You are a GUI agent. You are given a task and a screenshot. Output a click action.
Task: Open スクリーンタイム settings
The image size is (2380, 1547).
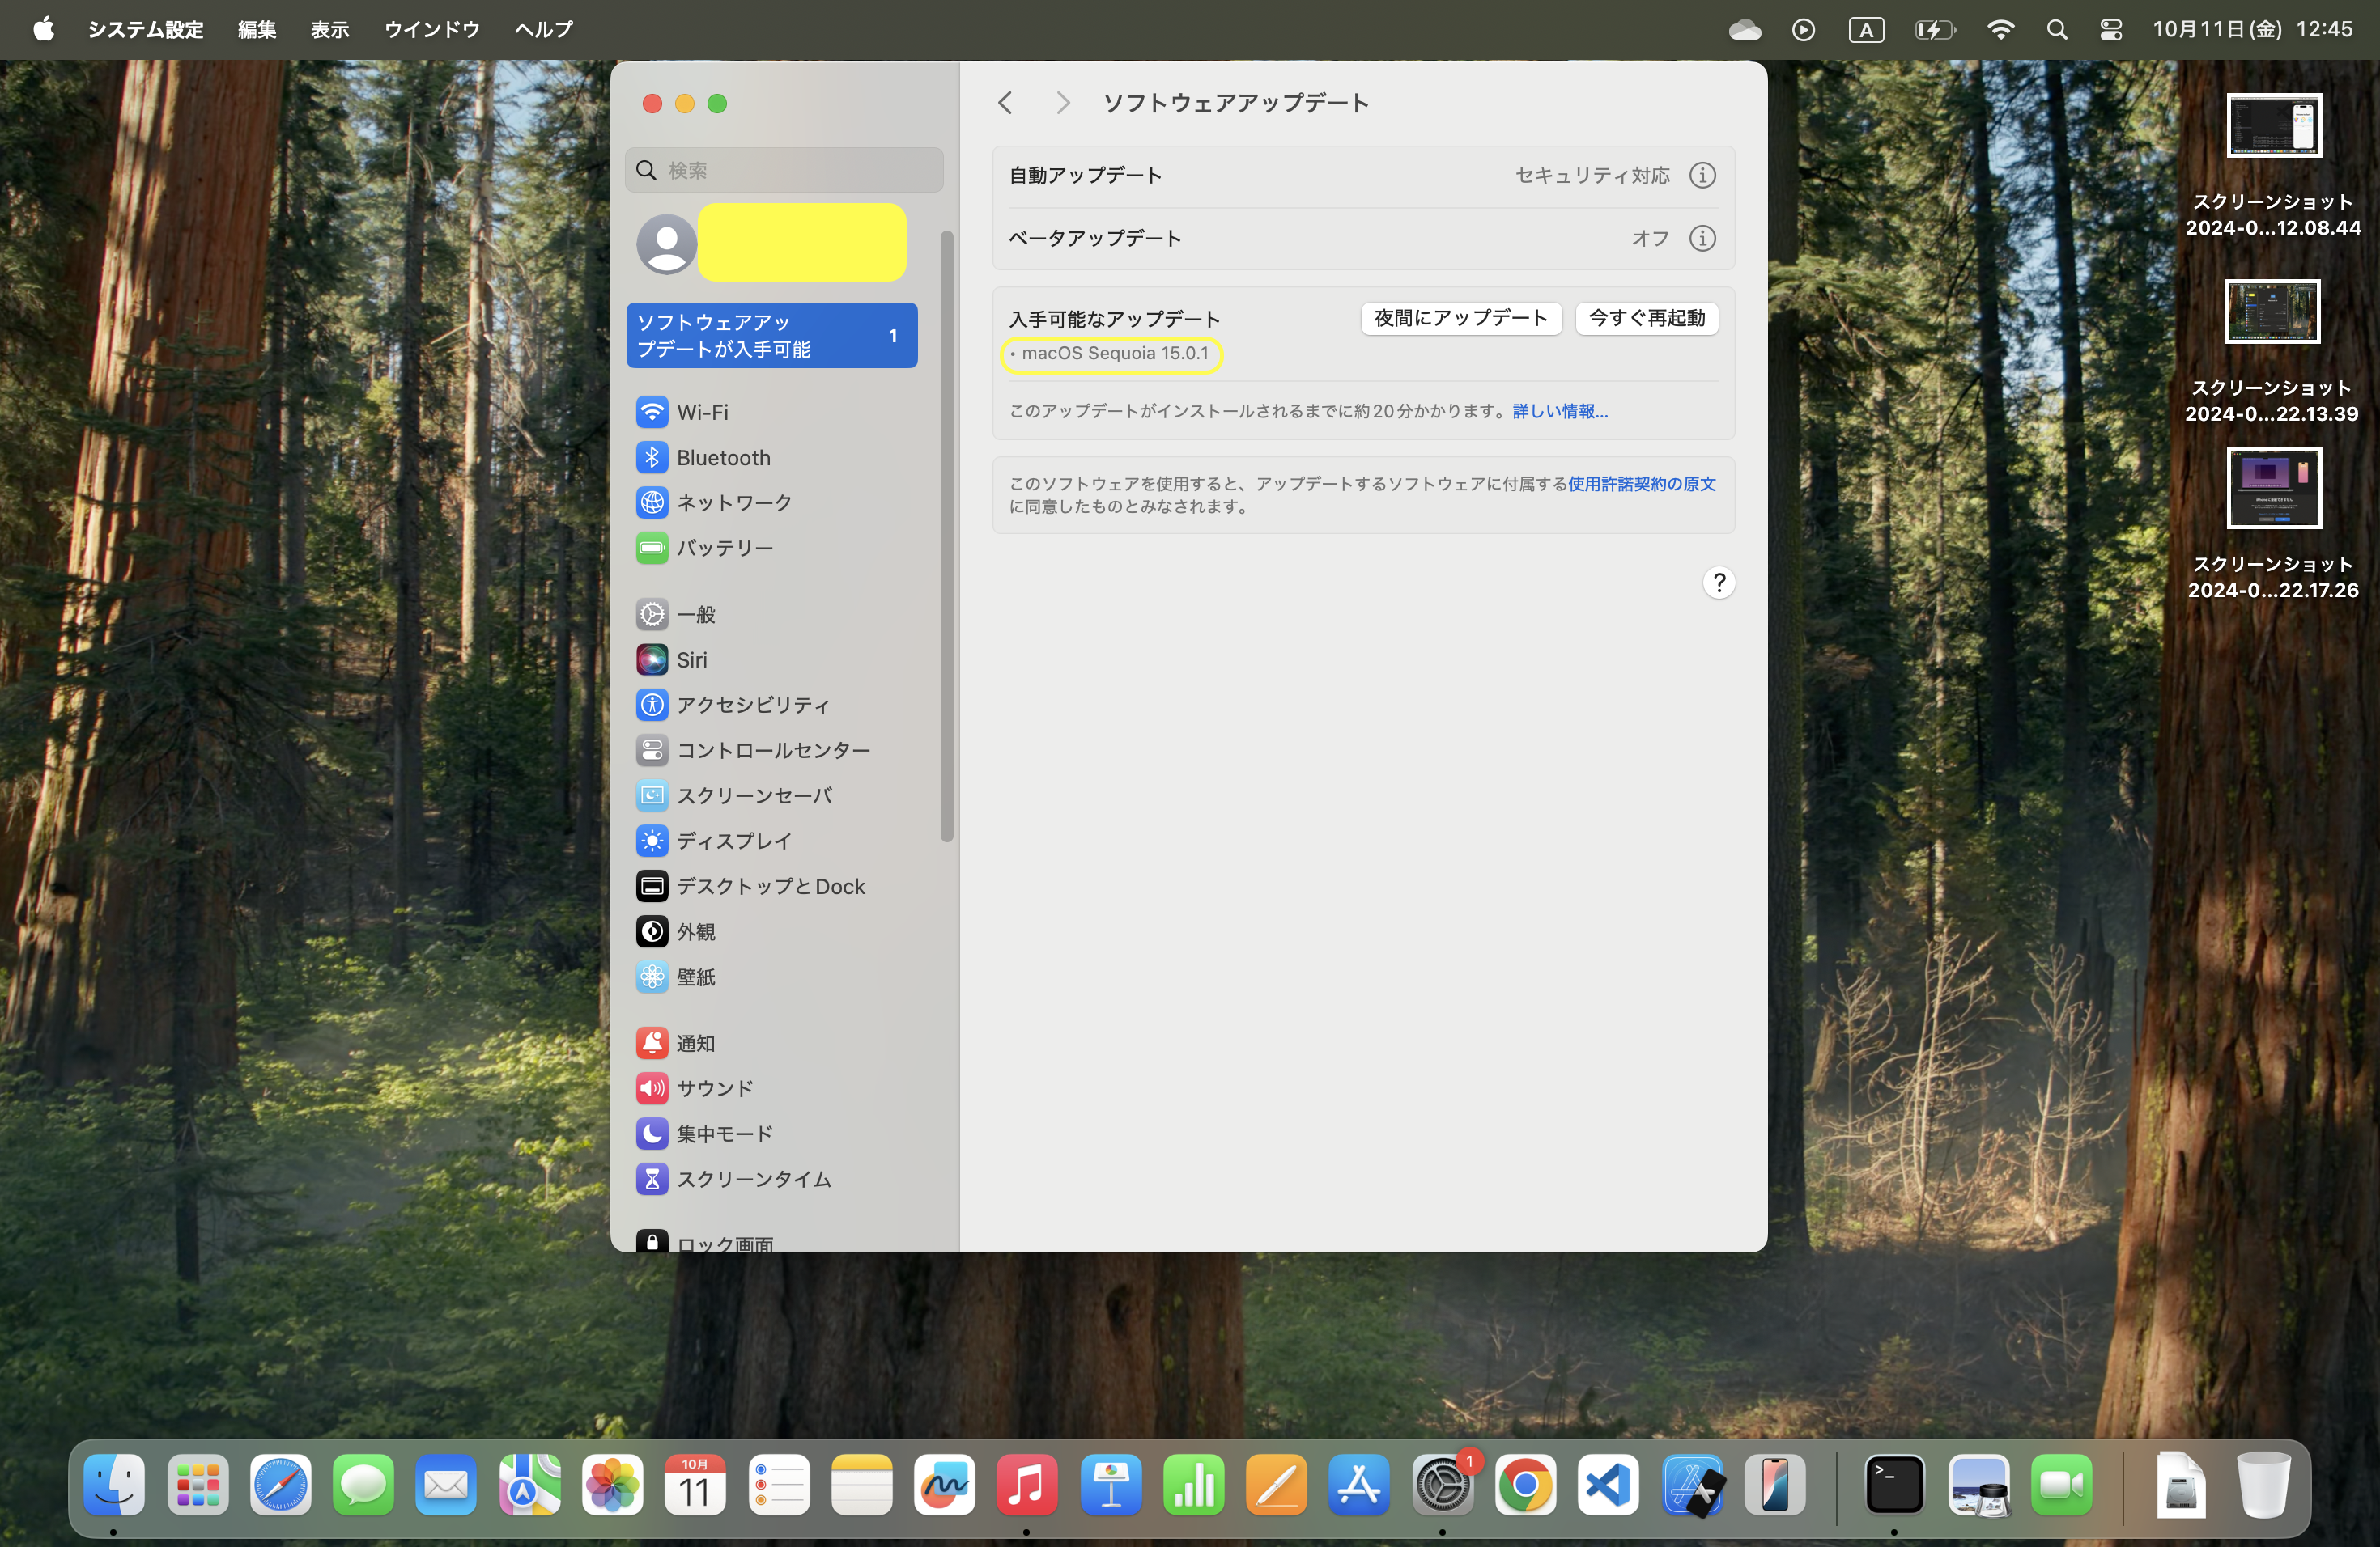click(752, 1178)
